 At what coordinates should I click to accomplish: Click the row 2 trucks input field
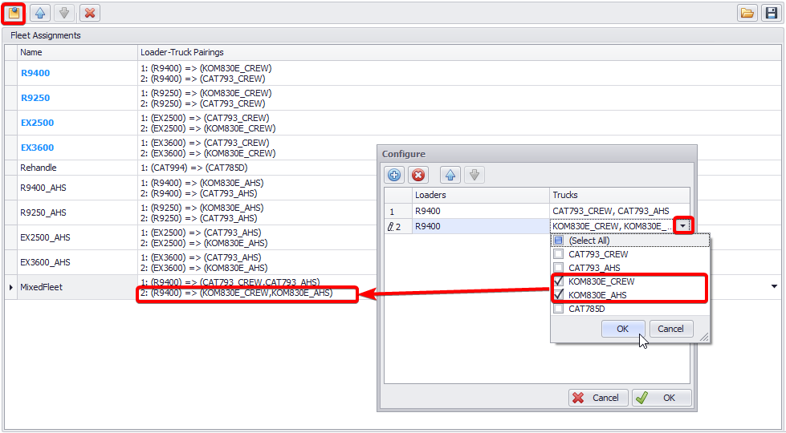coord(613,226)
